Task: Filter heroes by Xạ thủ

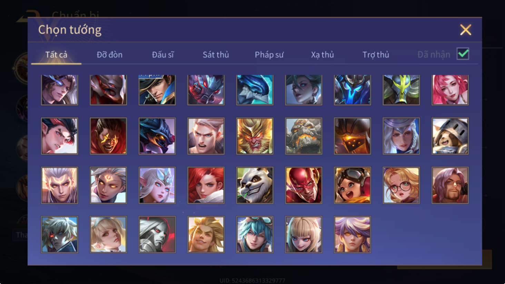Action: coord(322,54)
